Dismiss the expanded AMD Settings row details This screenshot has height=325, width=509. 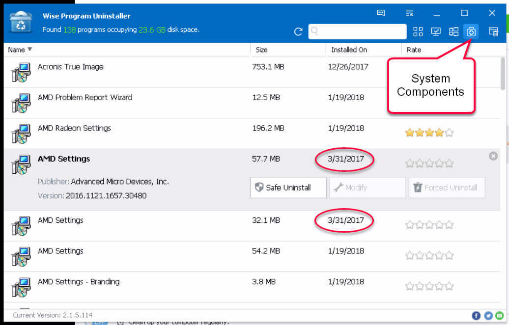(x=493, y=156)
